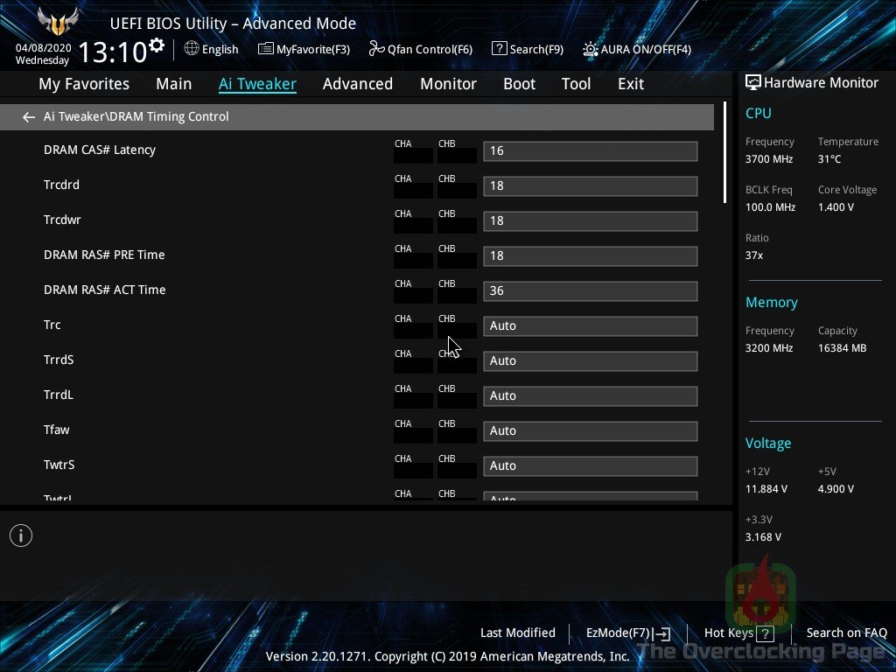
Task: Open MyFavorite(F3) list icon
Action: click(266, 49)
